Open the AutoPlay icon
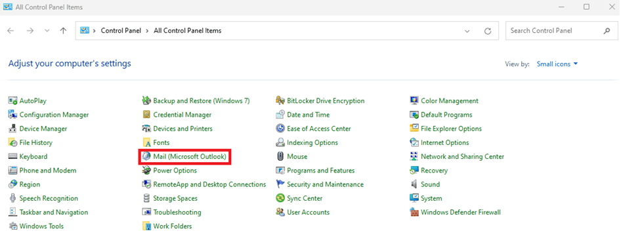 [x=12, y=101]
